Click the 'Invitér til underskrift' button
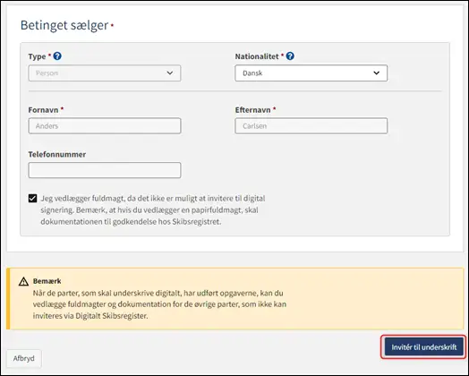469x376 pixels. [x=424, y=347]
